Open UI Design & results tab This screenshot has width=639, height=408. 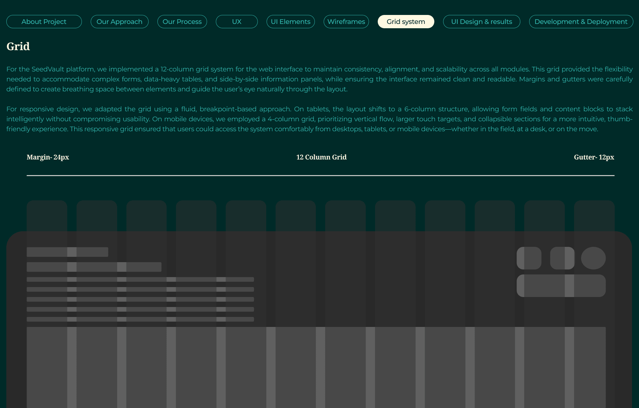pyautogui.click(x=482, y=22)
